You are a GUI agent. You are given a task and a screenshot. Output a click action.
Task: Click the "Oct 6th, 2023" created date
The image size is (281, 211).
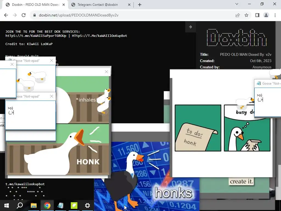pos(261,61)
